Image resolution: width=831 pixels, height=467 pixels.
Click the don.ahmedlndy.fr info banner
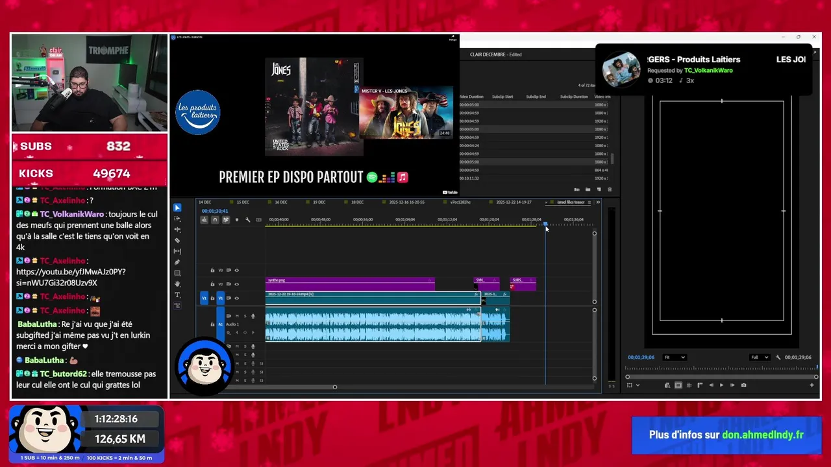click(x=726, y=435)
